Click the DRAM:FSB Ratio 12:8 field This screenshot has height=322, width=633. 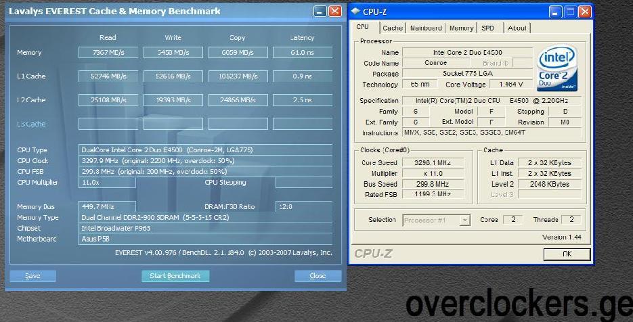click(x=304, y=206)
